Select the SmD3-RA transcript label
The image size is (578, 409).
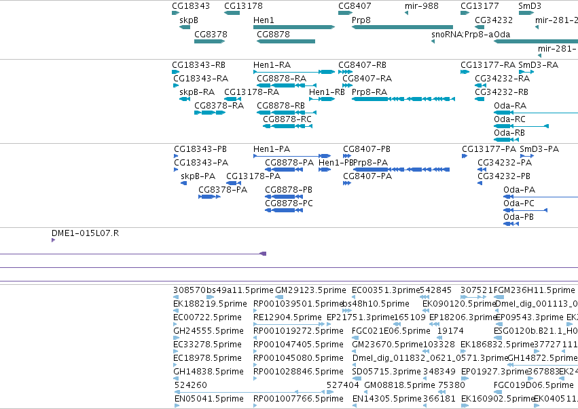[x=538, y=65]
